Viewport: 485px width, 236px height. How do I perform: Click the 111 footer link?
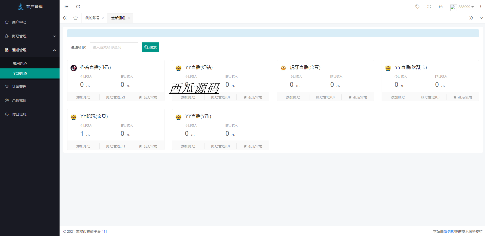(104, 231)
